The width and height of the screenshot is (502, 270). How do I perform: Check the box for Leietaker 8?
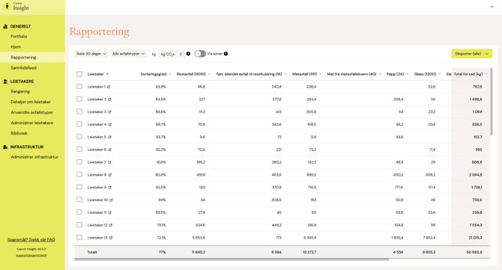pos(79,175)
